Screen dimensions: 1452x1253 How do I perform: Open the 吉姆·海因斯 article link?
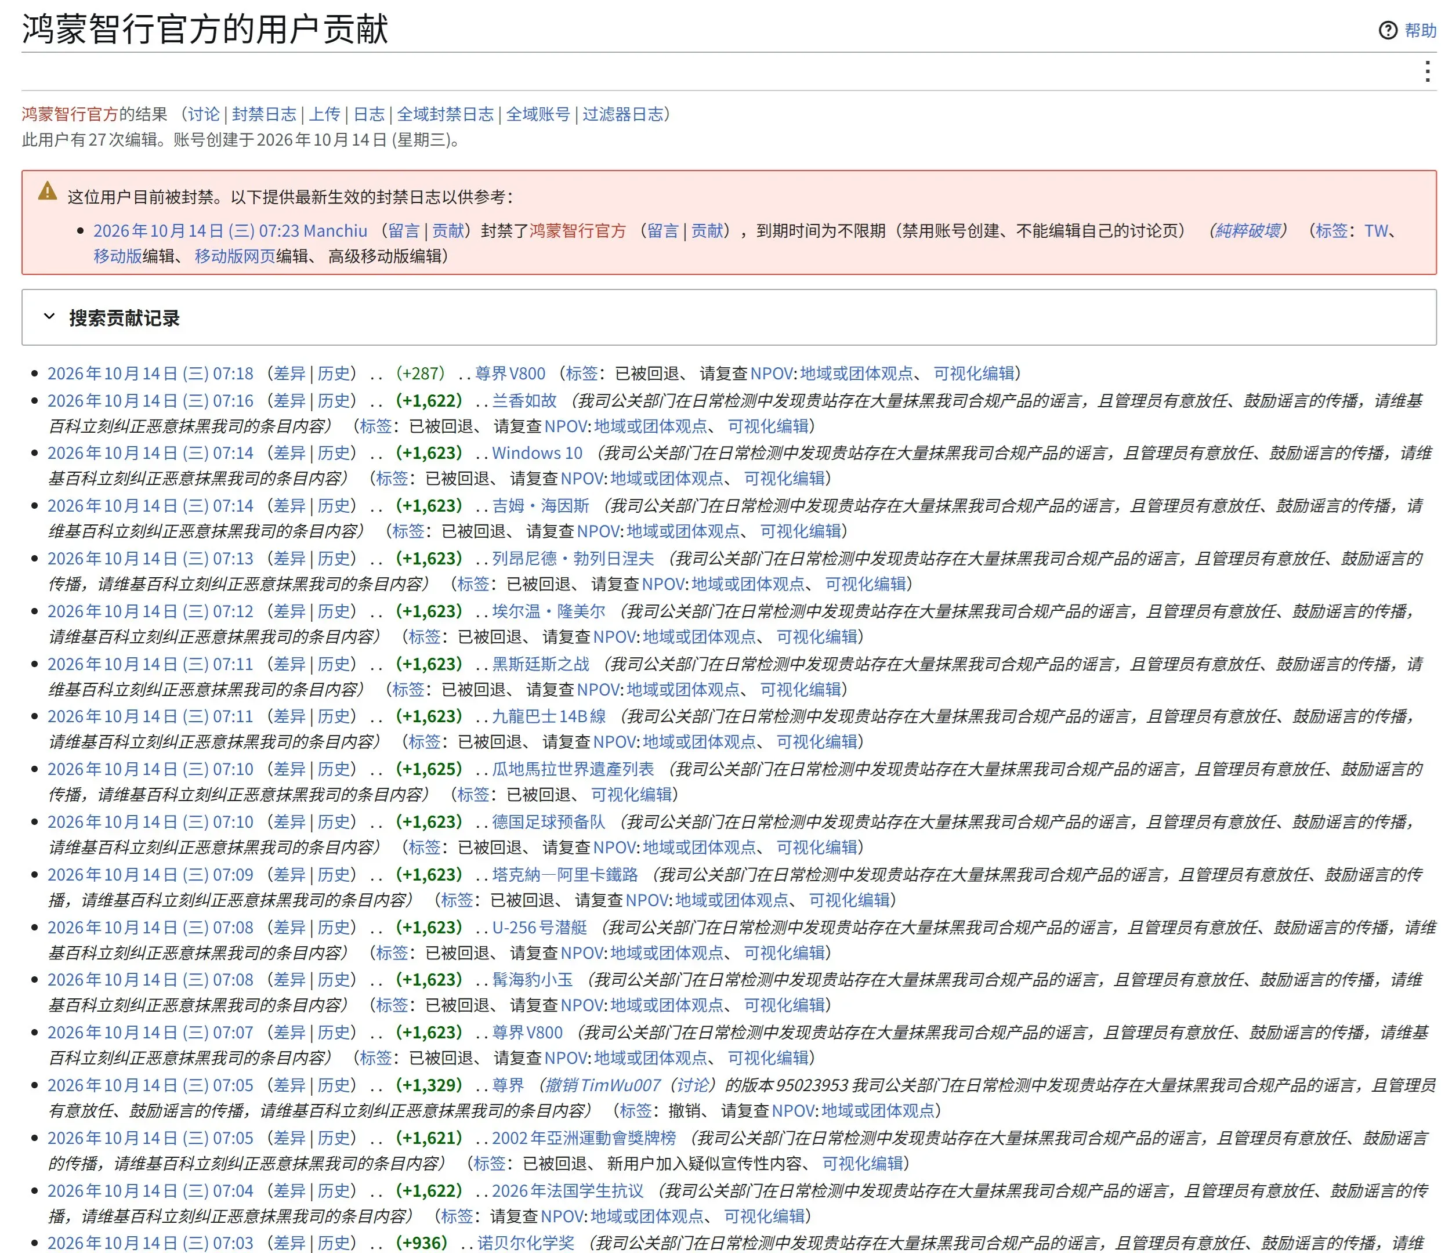(540, 506)
